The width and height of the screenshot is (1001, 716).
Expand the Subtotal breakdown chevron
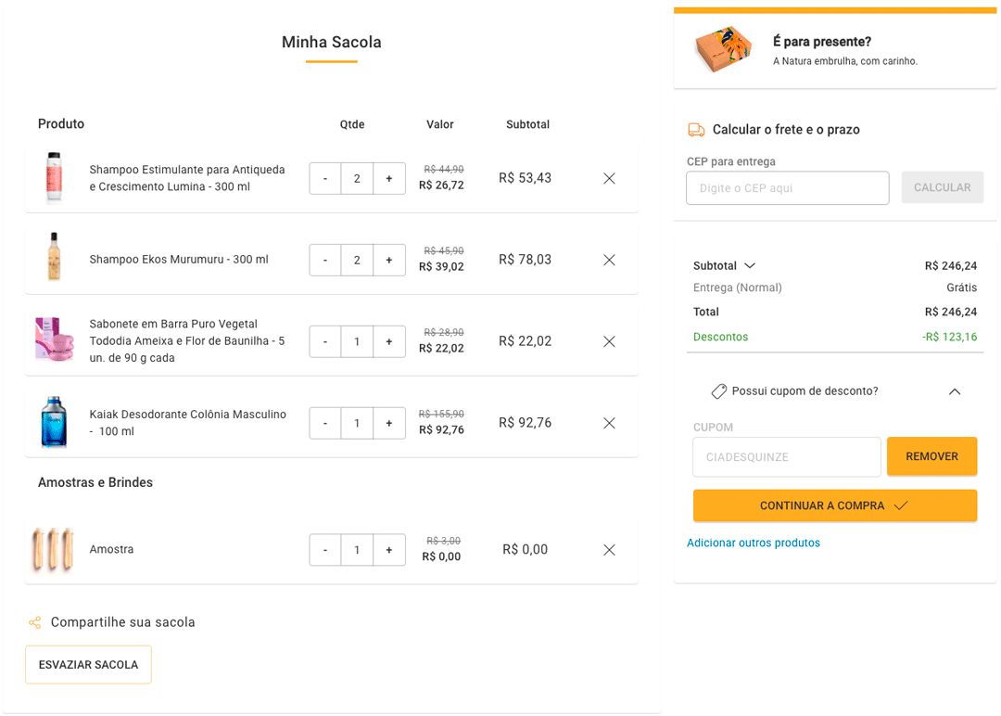pos(750,265)
